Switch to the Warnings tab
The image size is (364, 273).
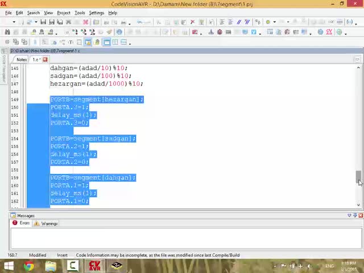coord(46,224)
